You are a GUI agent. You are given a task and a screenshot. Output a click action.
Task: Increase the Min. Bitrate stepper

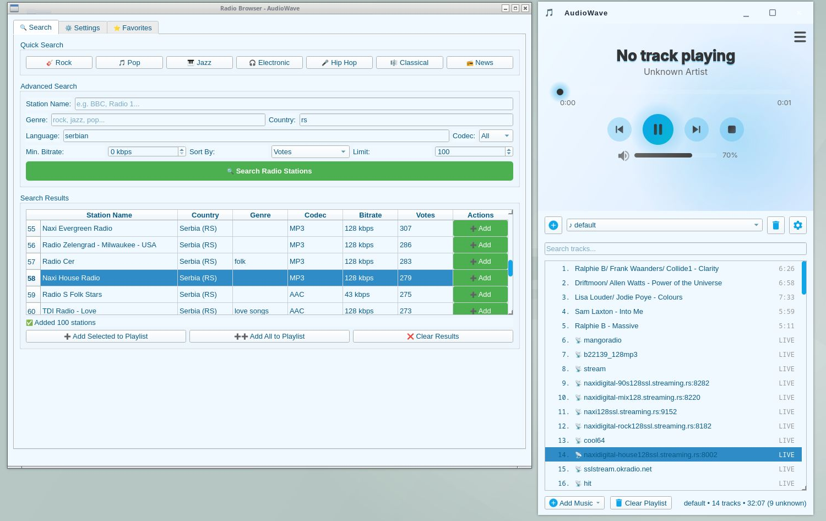click(x=182, y=149)
